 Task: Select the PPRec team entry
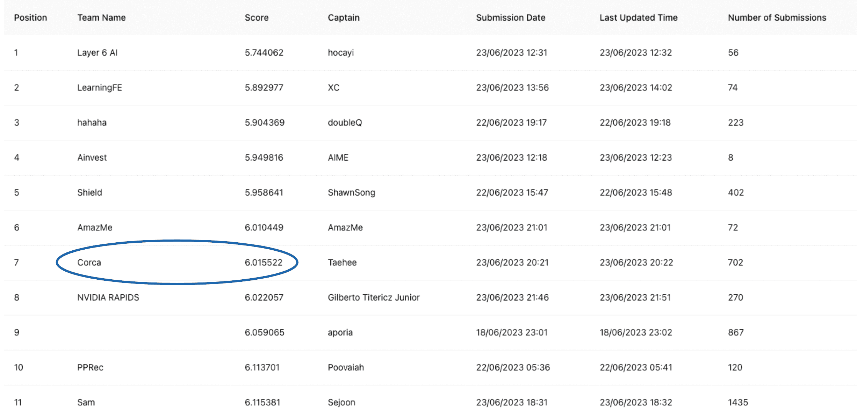(x=90, y=367)
